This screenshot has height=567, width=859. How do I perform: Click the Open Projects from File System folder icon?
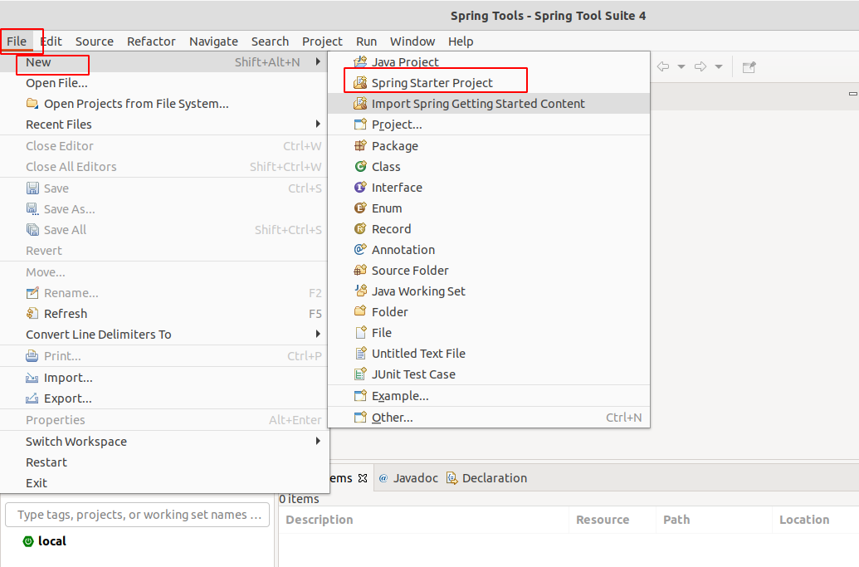[x=32, y=104]
